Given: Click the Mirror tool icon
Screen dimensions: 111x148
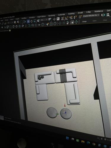Looking at the screenshot, I should (x=103, y=15).
